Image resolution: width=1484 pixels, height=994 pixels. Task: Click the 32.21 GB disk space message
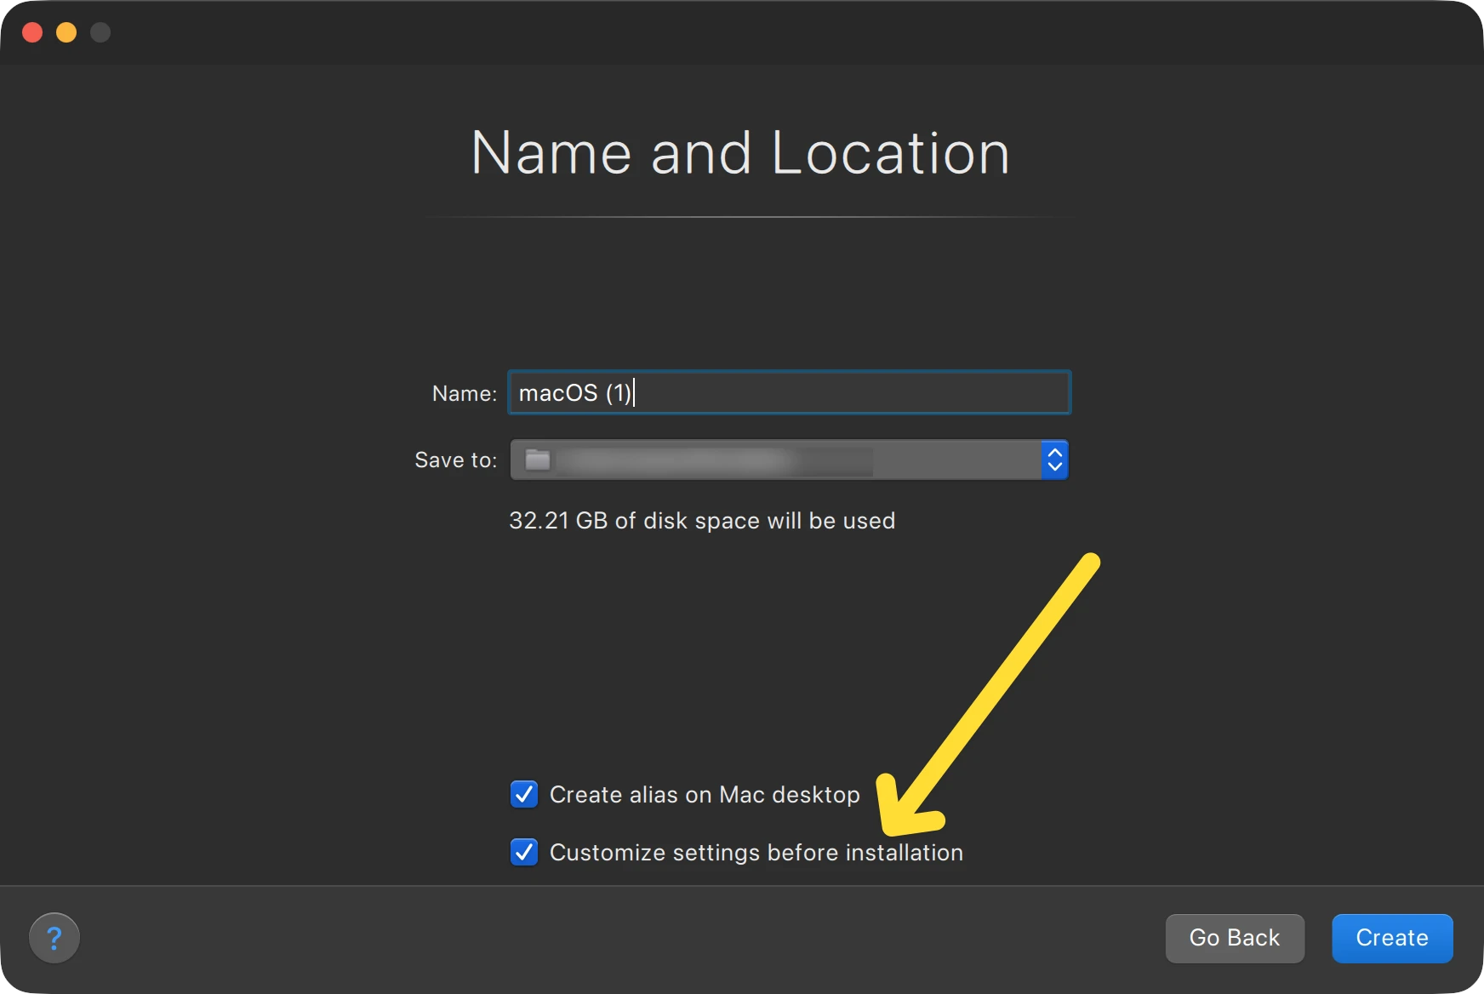coord(702,521)
